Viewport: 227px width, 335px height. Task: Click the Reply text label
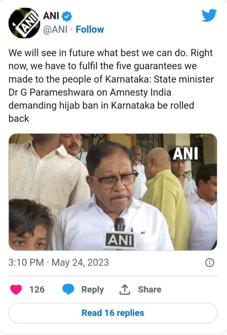click(x=92, y=290)
